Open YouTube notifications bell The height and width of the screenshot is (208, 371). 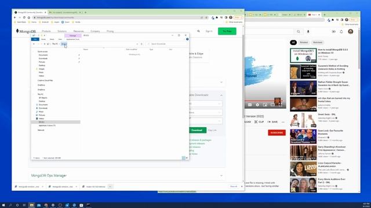tap(341, 31)
